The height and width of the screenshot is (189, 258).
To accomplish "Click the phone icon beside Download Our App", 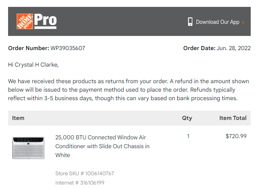I will (190, 22).
